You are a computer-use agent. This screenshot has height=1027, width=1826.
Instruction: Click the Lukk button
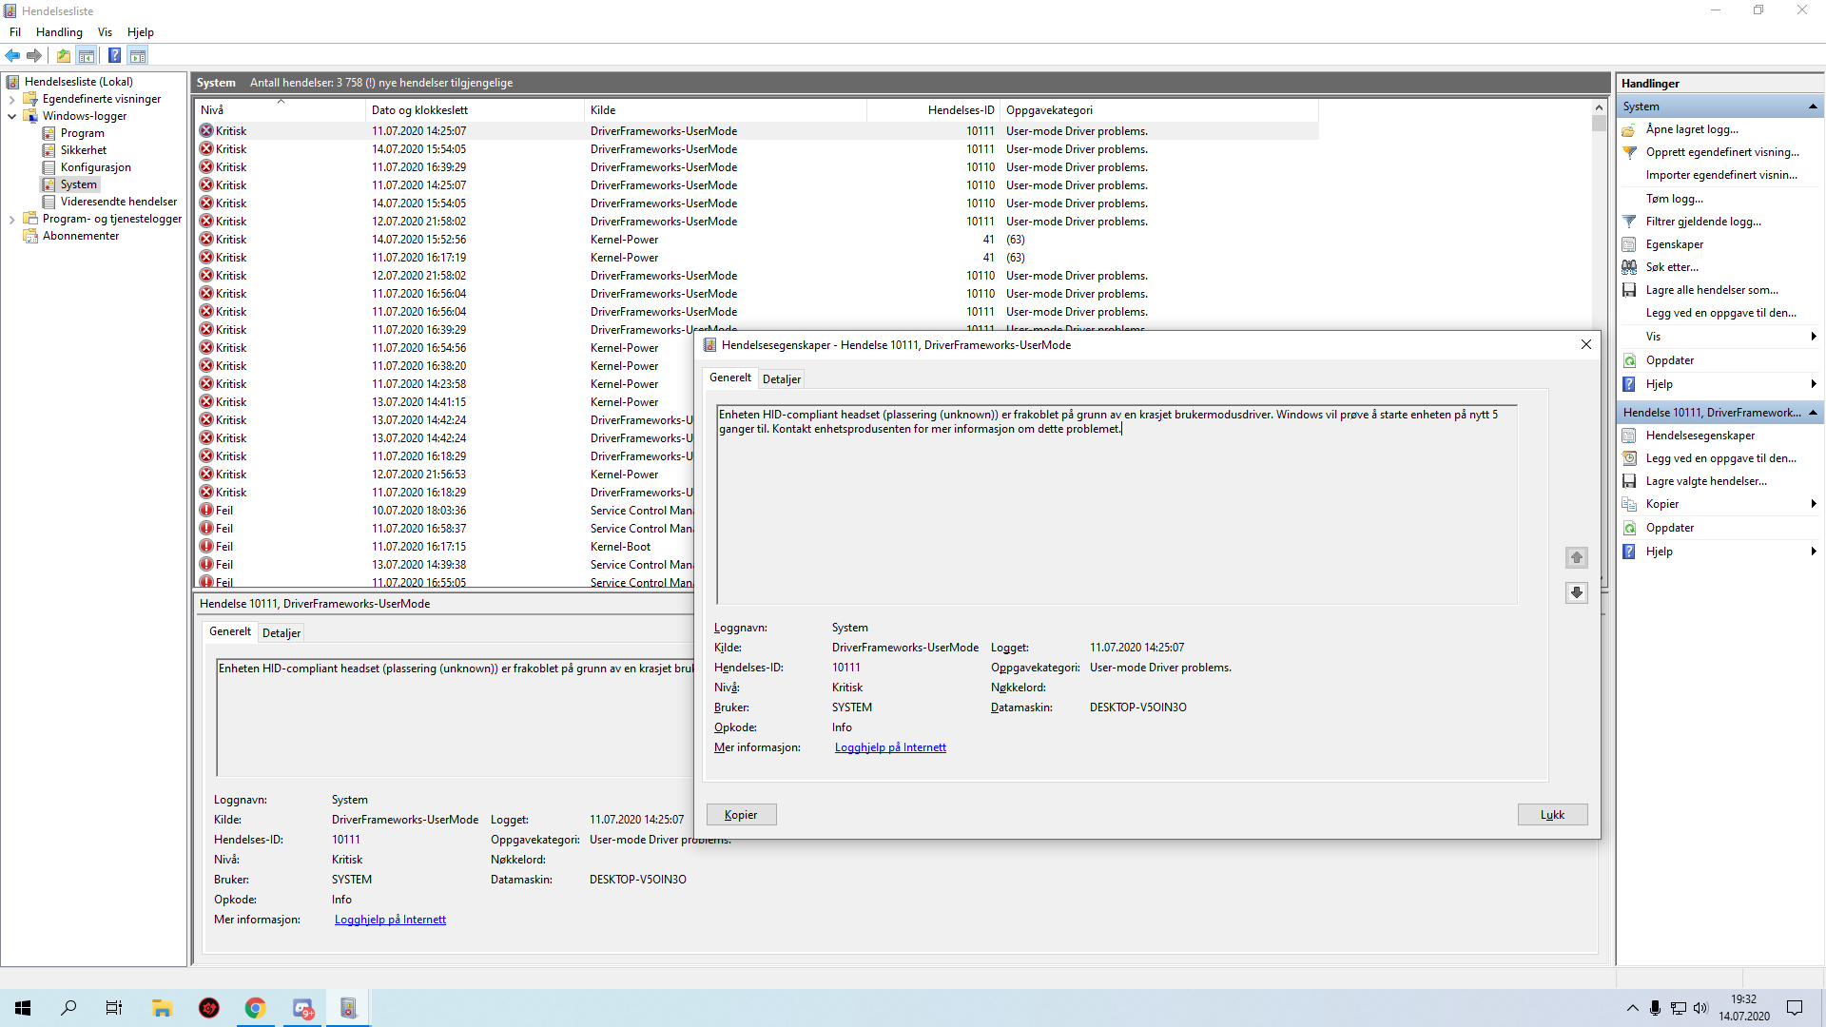click(x=1552, y=815)
